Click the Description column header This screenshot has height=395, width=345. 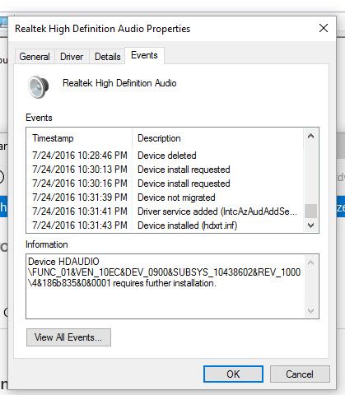[218, 138]
